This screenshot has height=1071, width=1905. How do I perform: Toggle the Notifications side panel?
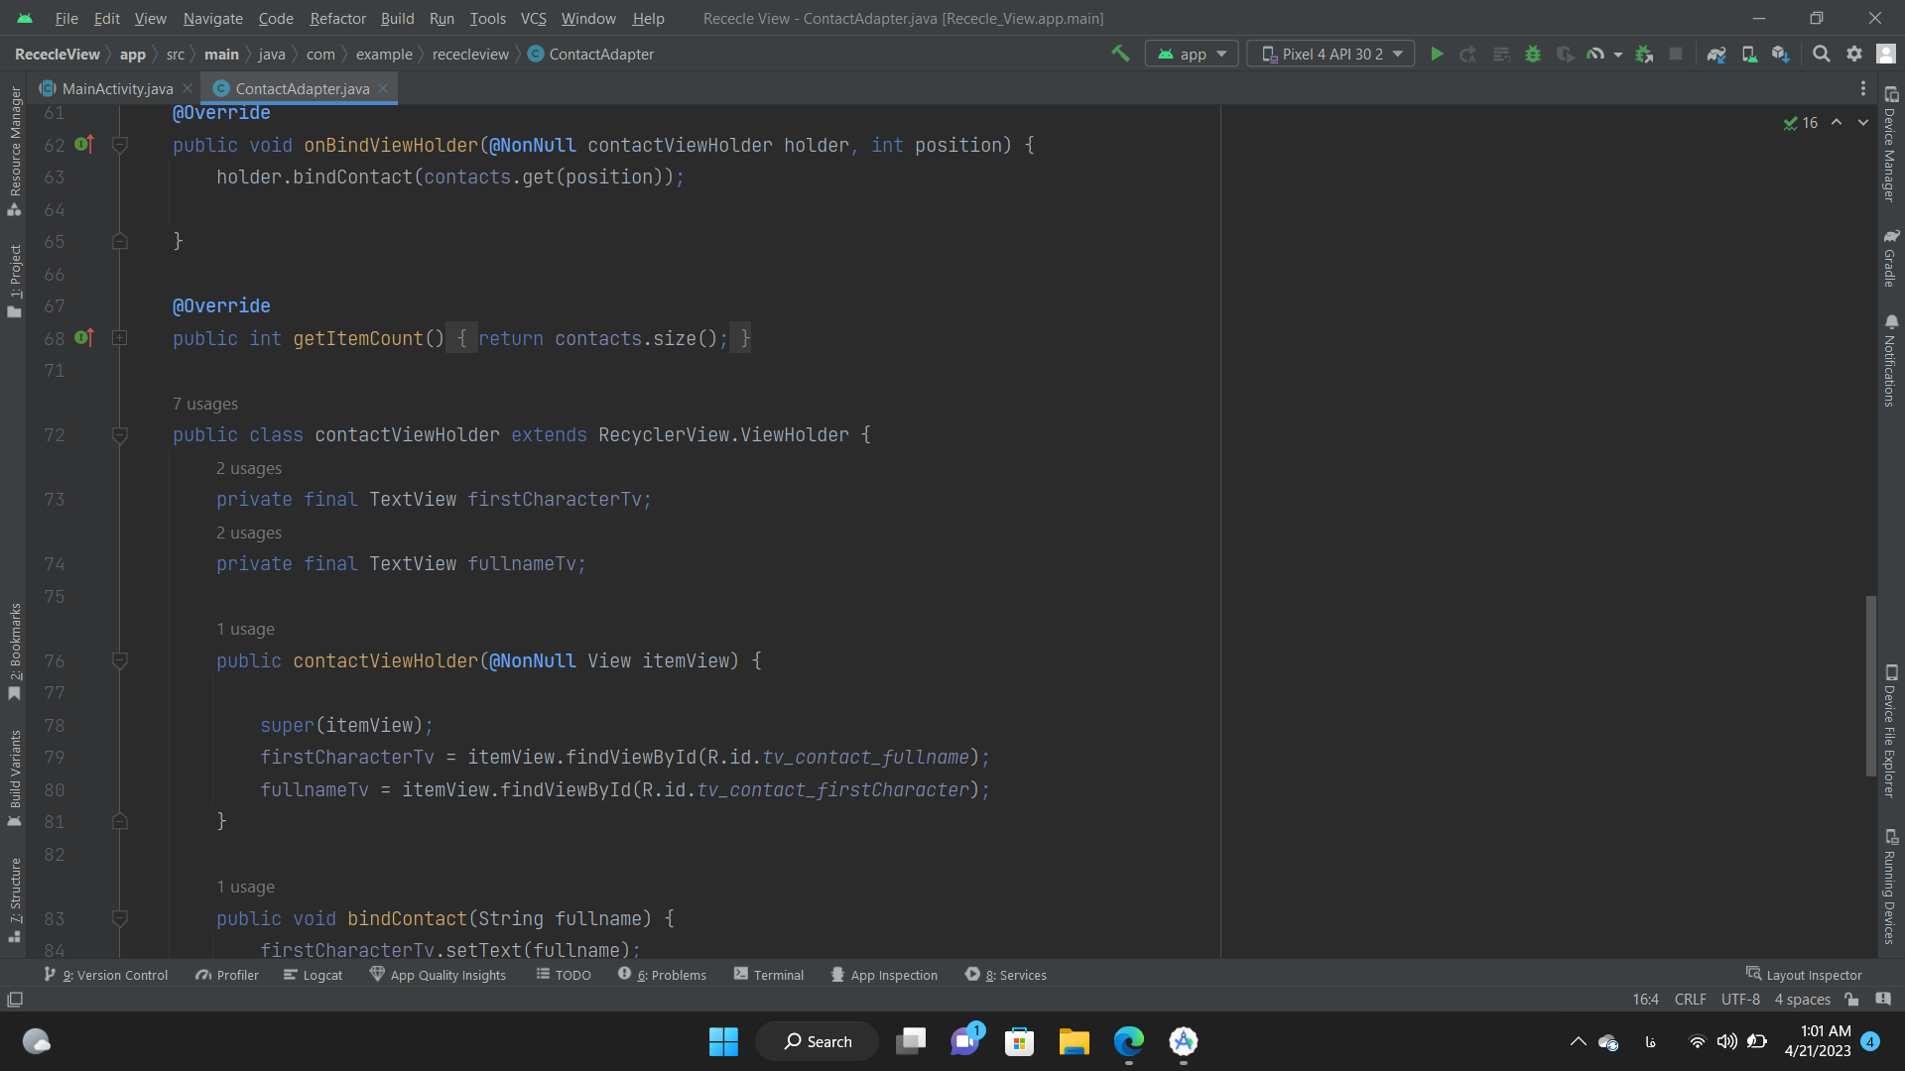click(x=1891, y=361)
